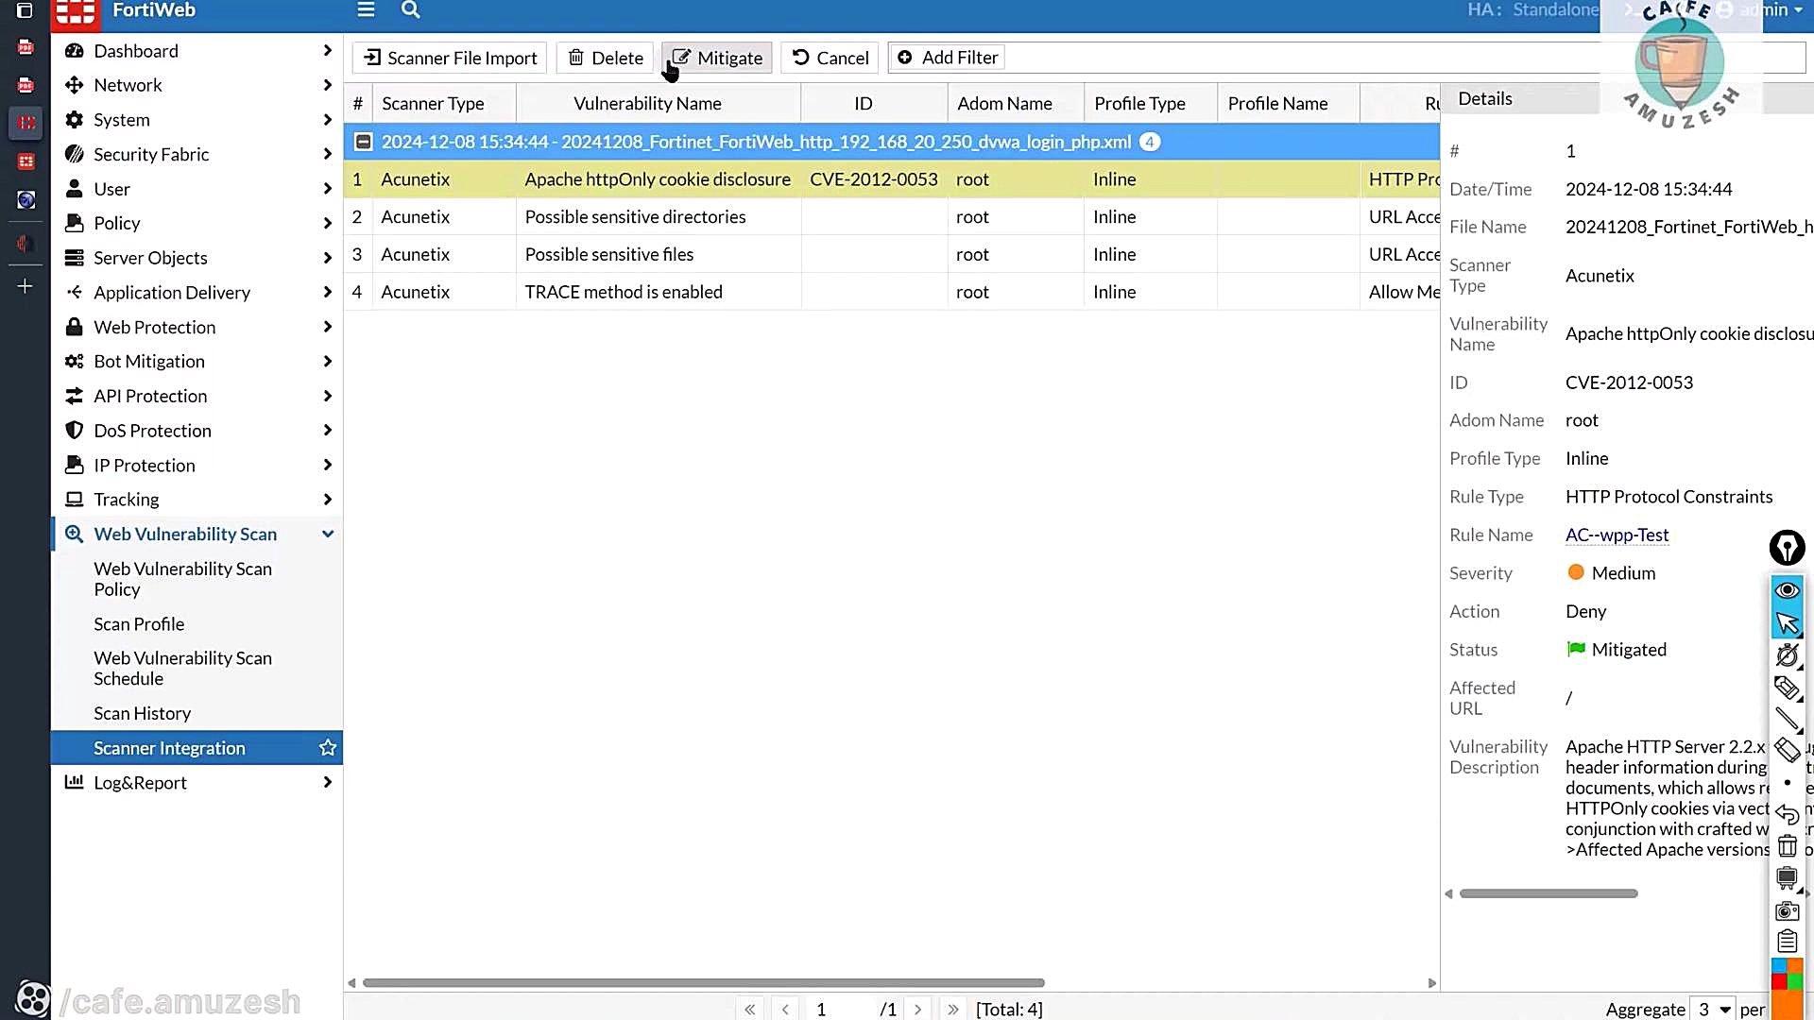Select the highlighter marker annotation tool
Image resolution: width=1814 pixels, height=1020 pixels.
point(1787,688)
